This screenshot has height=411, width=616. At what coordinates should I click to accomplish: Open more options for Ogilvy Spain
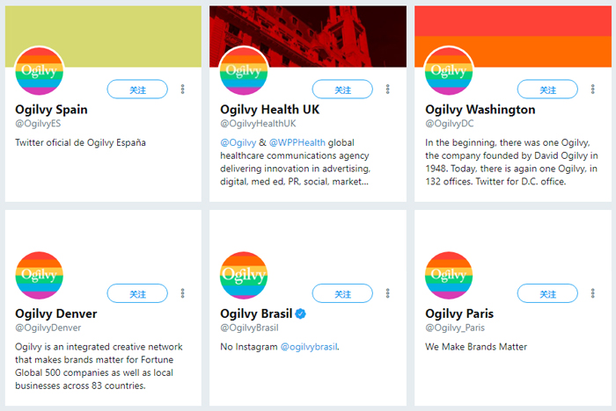183,90
